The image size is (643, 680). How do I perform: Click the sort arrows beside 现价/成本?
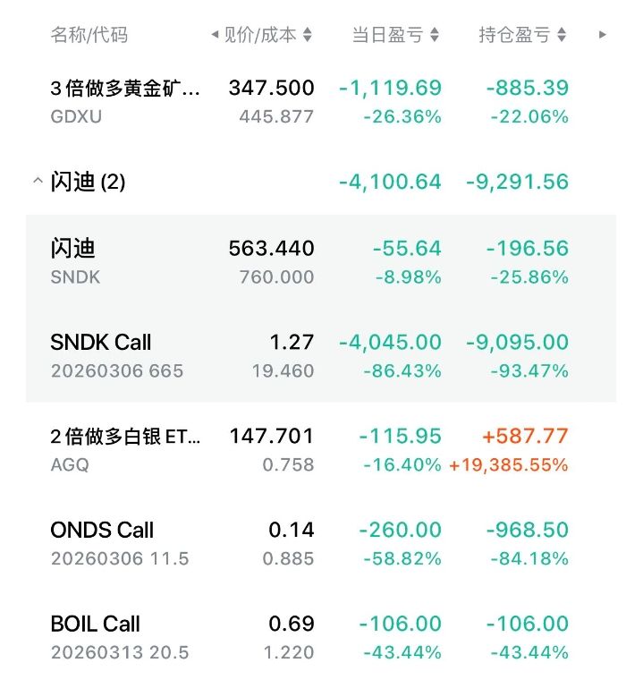coord(308,35)
